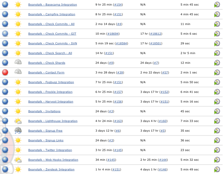Open last failure build #160 link
The image size is (223, 174).
pyautogui.click(x=163, y=121)
